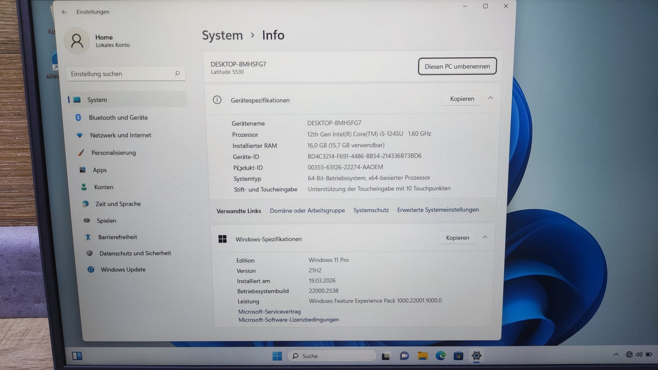Image resolution: width=658 pixels, height=370 pixels.
Task: Click the build value 22000.2538
Action: (324, 291)
